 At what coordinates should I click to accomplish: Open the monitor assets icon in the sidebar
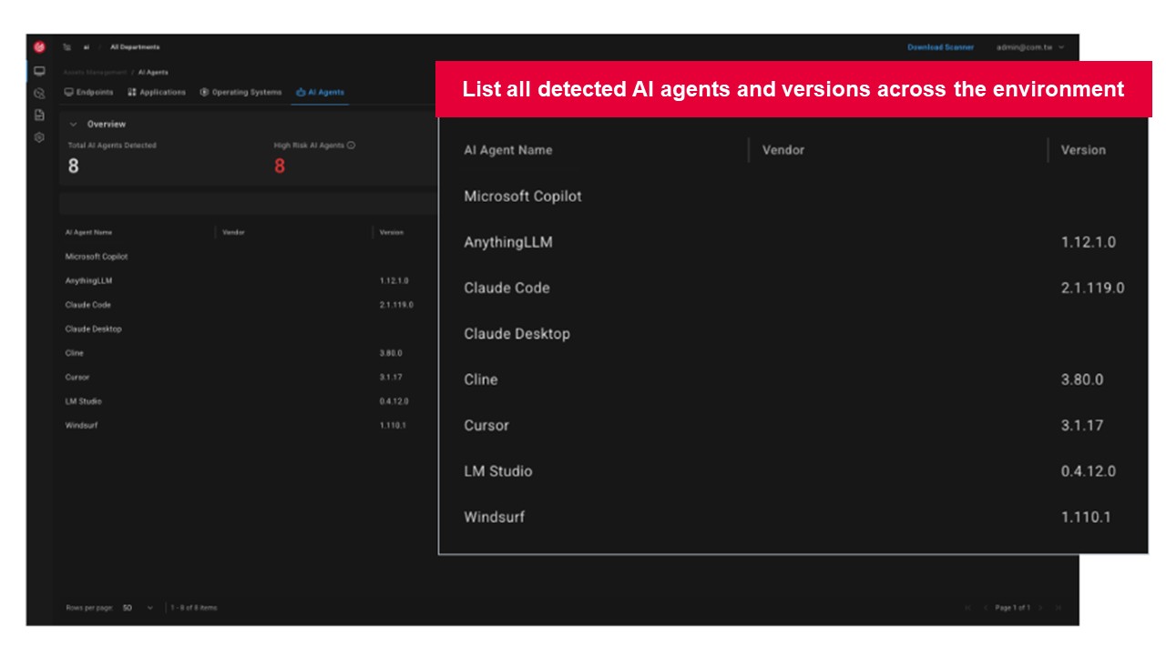[x=39, y=71]
